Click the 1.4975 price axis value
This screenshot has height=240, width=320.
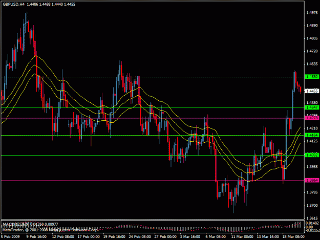[x=312, y=13]
